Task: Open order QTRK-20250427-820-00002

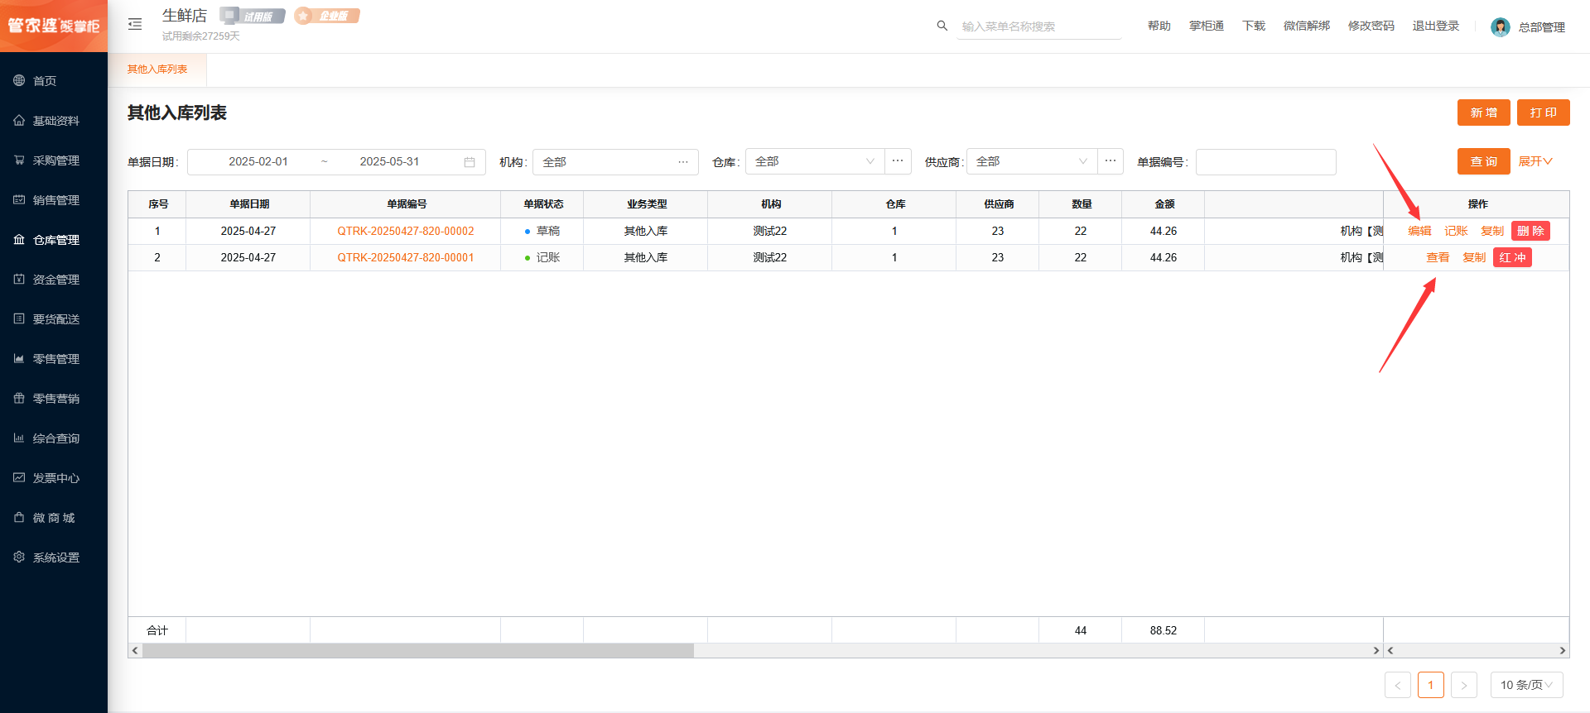Action: (406, 231)
